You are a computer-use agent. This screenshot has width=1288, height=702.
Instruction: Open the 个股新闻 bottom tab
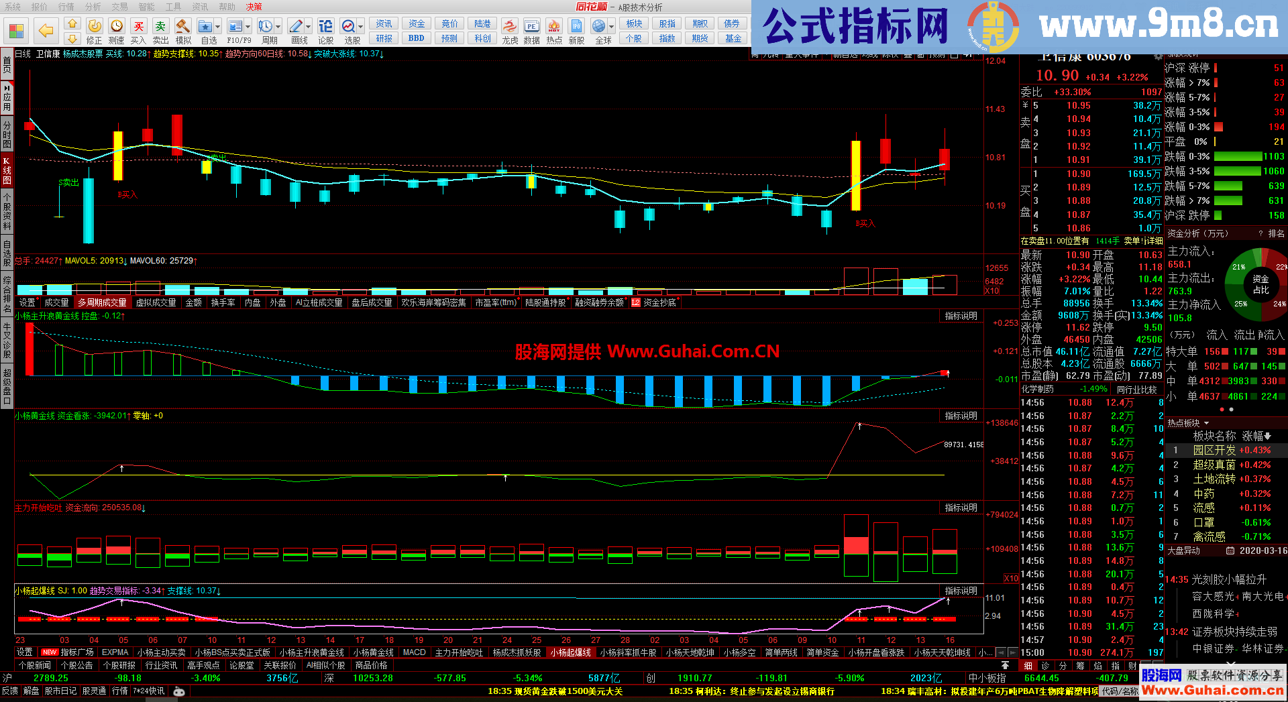point(35,665)
